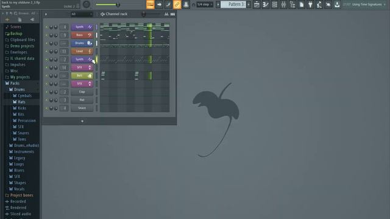Open the 1/4 step snap dropdown
This screenshot has height=219, width=390.
(205, 4)
